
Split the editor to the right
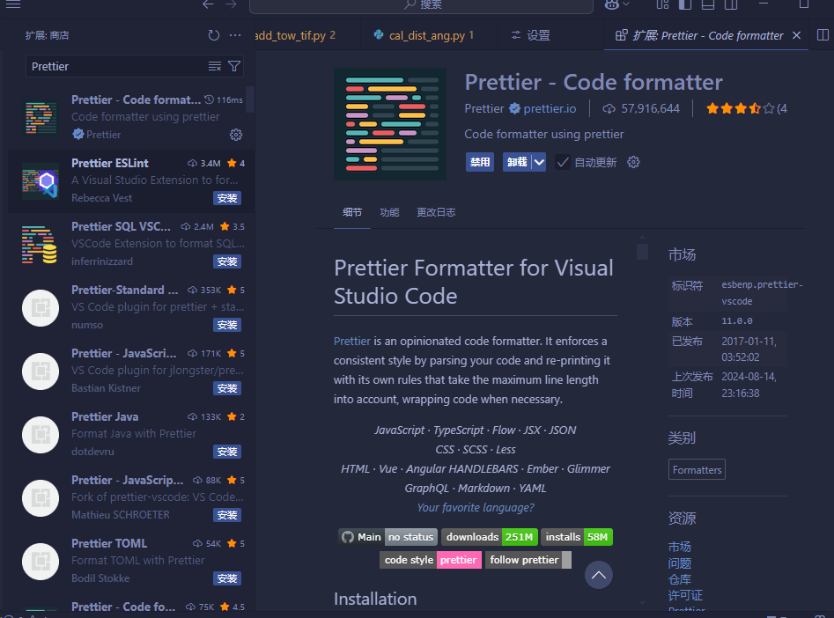(x=823, y=35)
